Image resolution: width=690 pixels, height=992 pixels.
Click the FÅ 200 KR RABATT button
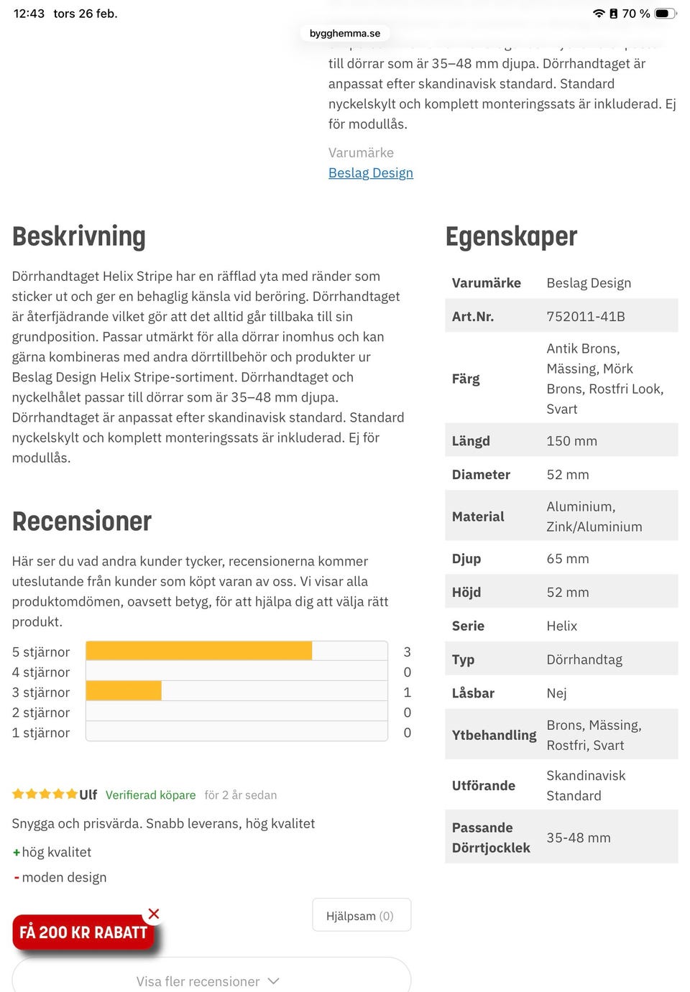coord(83,932)
